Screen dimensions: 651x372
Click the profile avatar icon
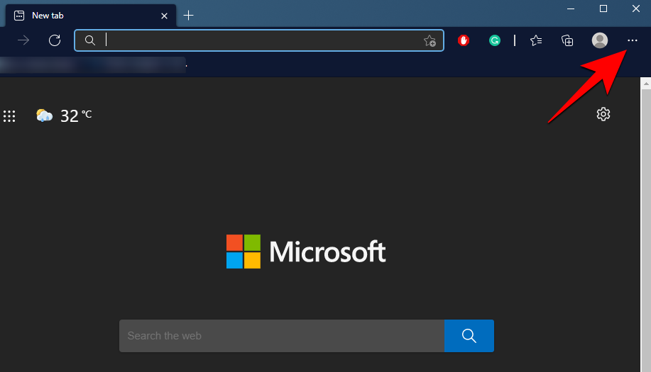(599, 40)
